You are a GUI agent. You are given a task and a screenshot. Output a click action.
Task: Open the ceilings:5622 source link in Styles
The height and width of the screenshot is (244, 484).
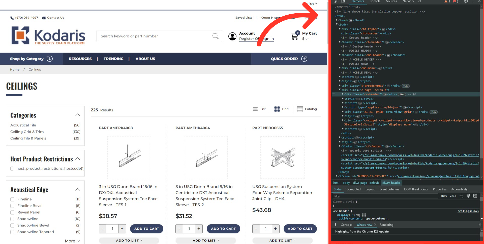pos(468,211)
